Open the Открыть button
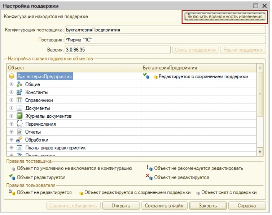The height and width of the screenshot is (215, 272). coord(121,206)
